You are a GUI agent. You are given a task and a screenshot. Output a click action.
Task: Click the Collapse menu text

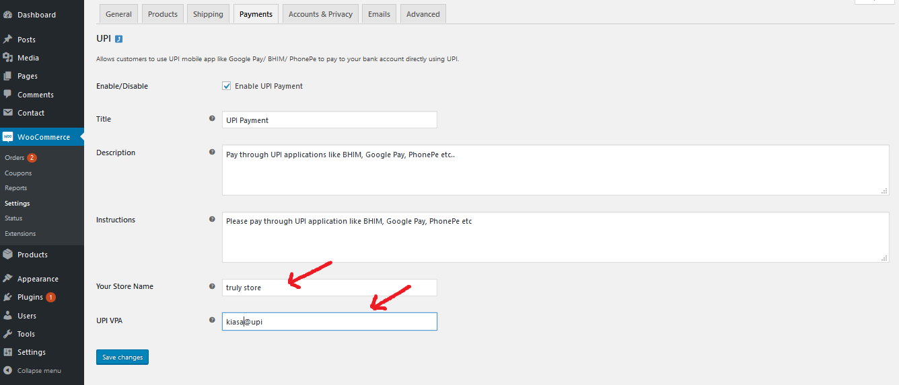[x=39, y=371]
